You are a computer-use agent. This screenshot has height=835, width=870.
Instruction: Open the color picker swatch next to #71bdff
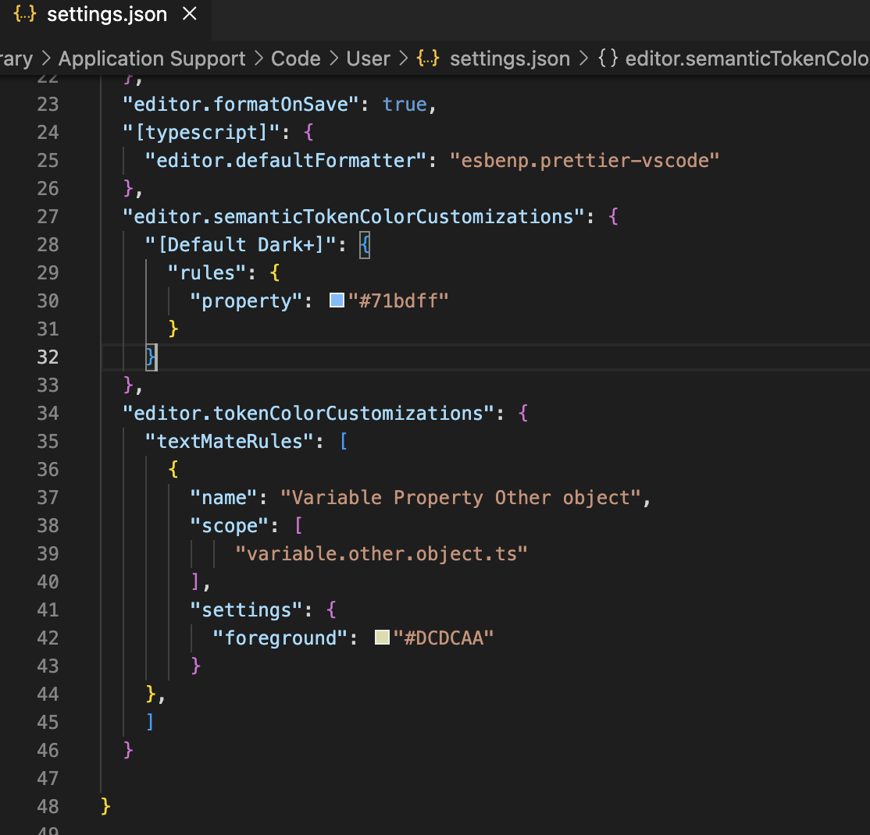pyautogui.click(x=336, y=300)
